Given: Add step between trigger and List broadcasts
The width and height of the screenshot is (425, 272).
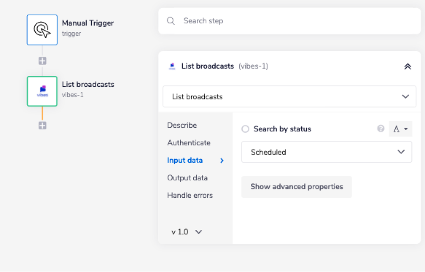Looking at the screenshot, I should [x=42, y=61].
